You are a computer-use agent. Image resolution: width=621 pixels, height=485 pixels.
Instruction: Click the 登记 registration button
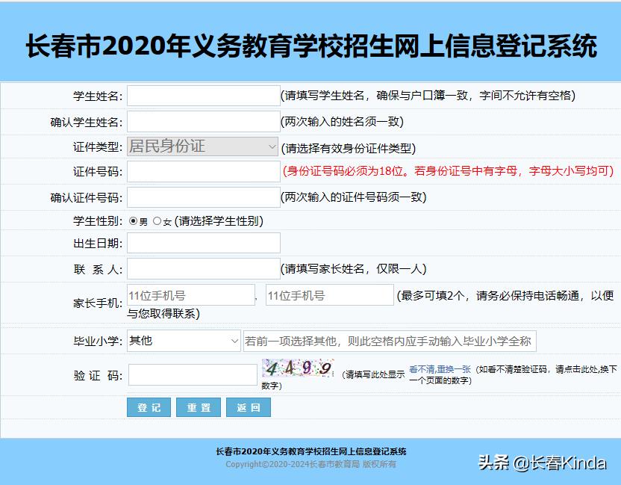click(149, 407)
